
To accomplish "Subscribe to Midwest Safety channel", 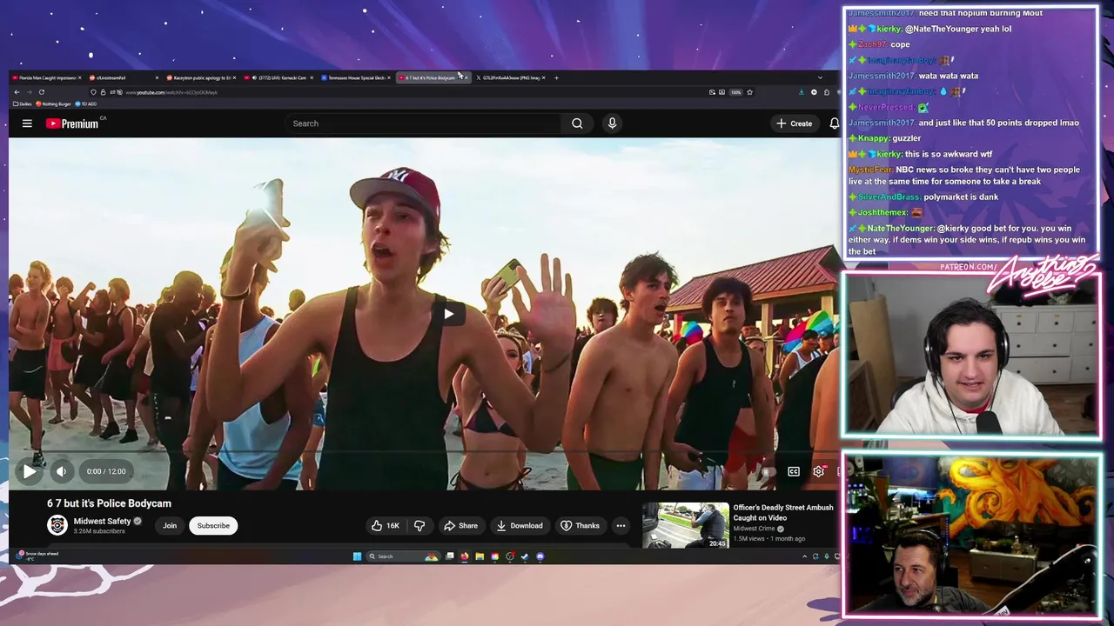I will (213, 525).
